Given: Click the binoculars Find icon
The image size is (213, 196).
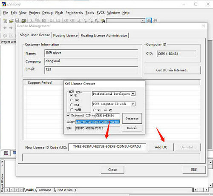Looking at the screenshot, I should [149, 21].
